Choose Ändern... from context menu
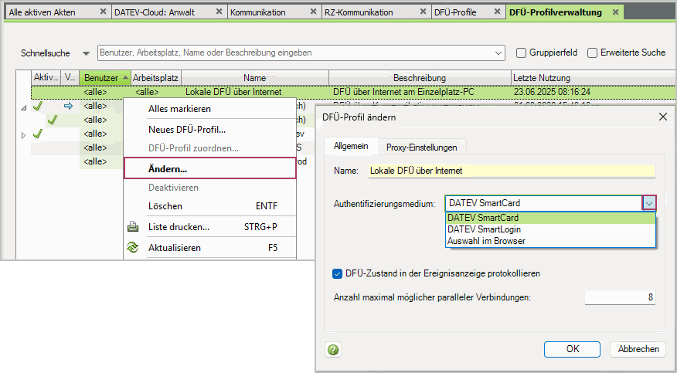677x373 pixels. [x=210, y=168]
